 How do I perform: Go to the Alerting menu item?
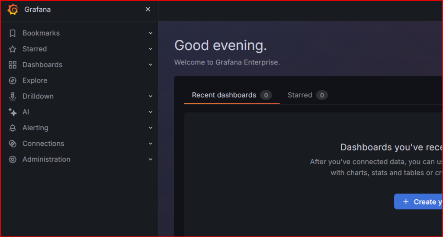(35, 128)
